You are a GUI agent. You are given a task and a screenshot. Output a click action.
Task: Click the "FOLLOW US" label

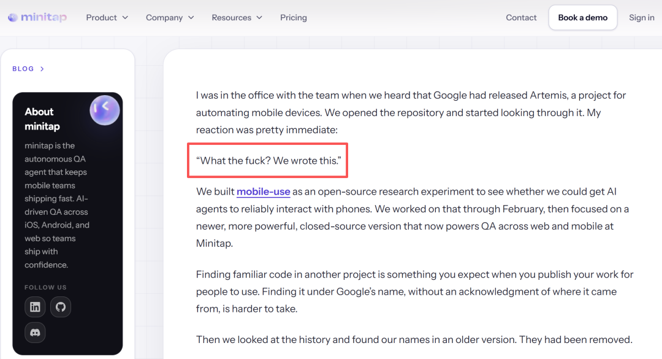click(x=45, y=287)
